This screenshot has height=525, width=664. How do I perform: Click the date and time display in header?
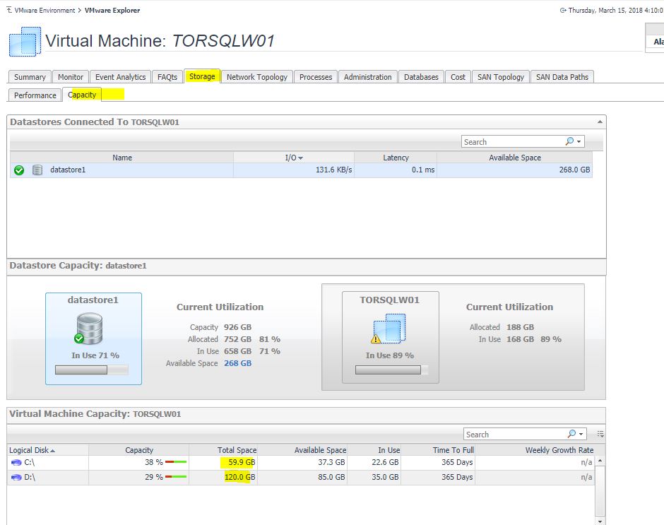[x=616, y=10]
